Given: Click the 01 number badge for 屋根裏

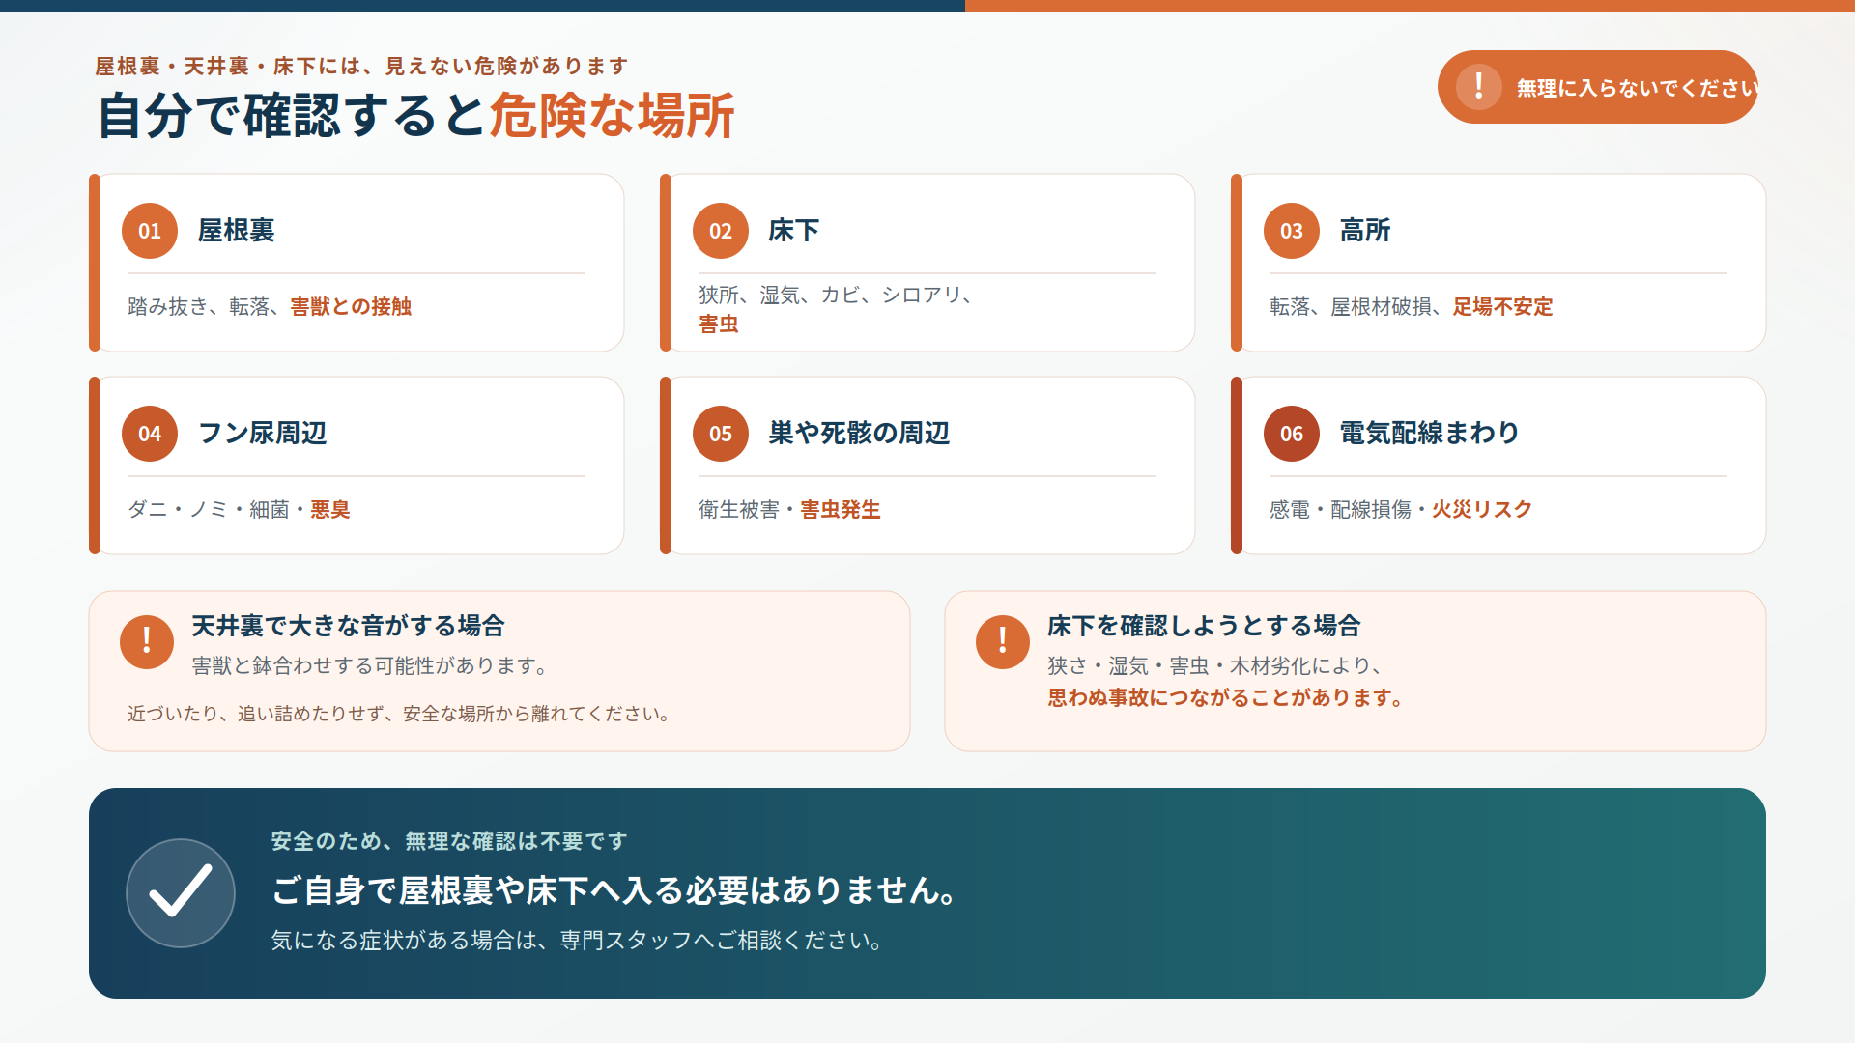Looking at the screenshot, I should (150, 231).
